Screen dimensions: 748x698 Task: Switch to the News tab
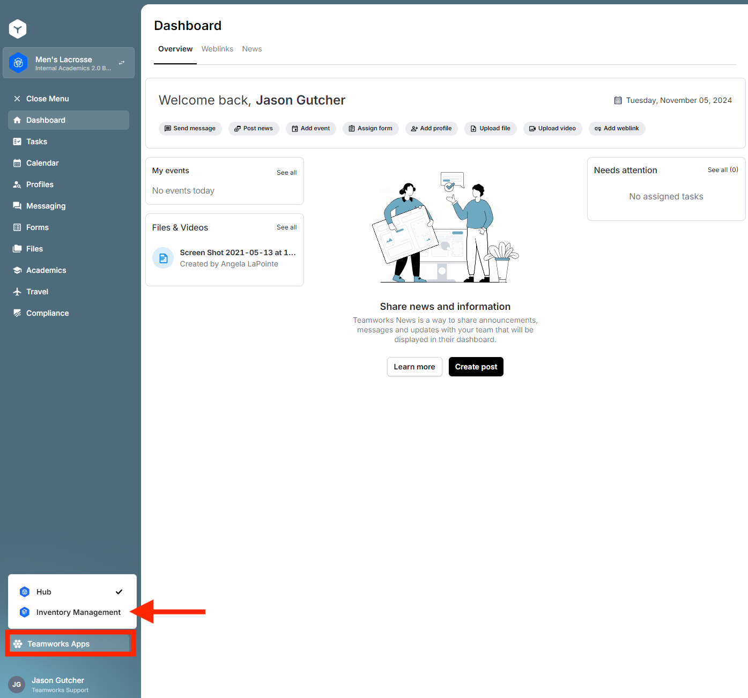point(252,49)
